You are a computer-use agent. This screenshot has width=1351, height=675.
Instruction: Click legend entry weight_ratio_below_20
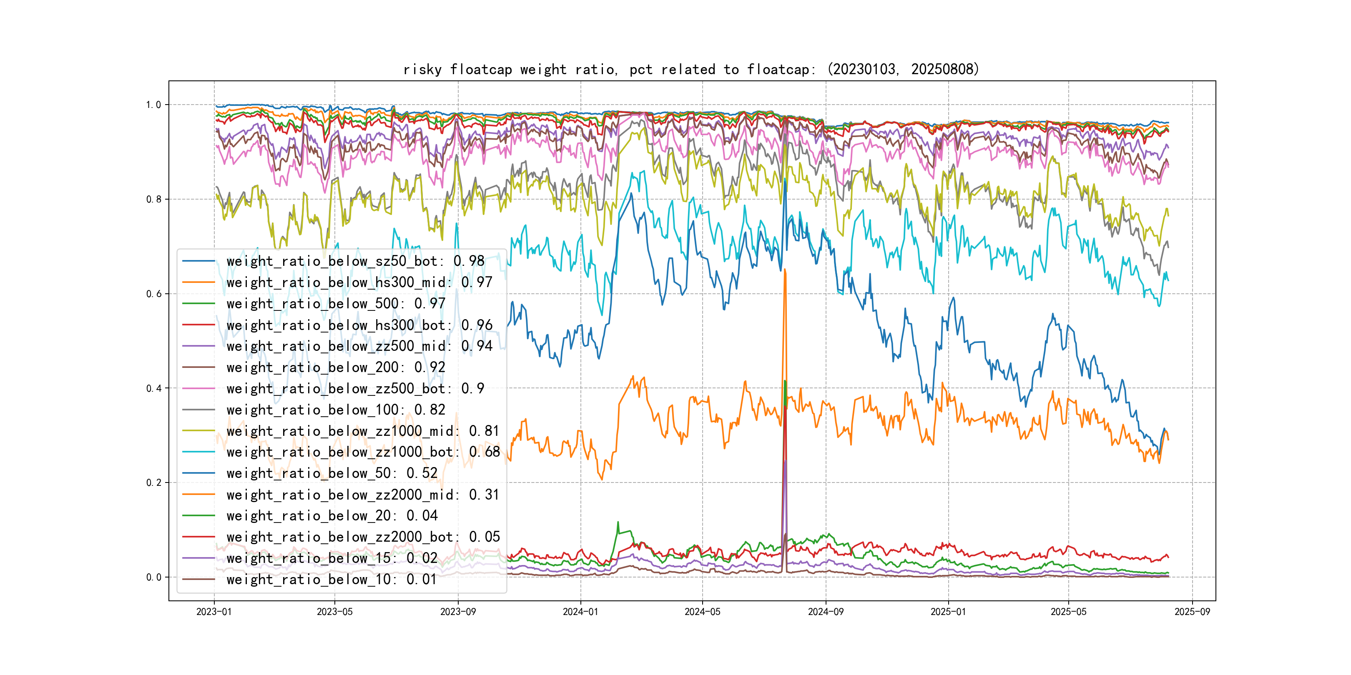click(331, 516)
